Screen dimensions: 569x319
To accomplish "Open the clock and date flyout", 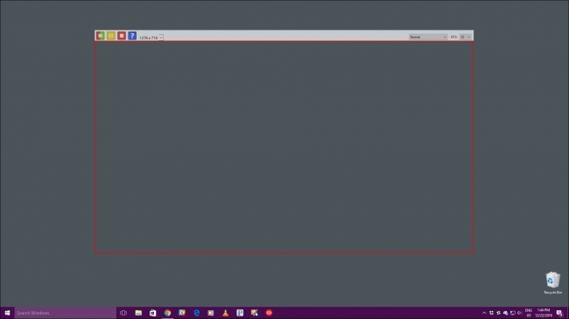I will coord(544,313).
